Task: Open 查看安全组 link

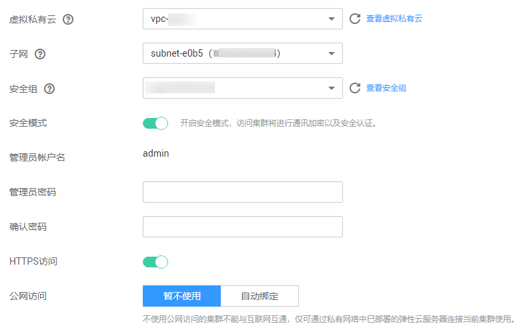Action: pyautogui.click(x=386, y=88)
